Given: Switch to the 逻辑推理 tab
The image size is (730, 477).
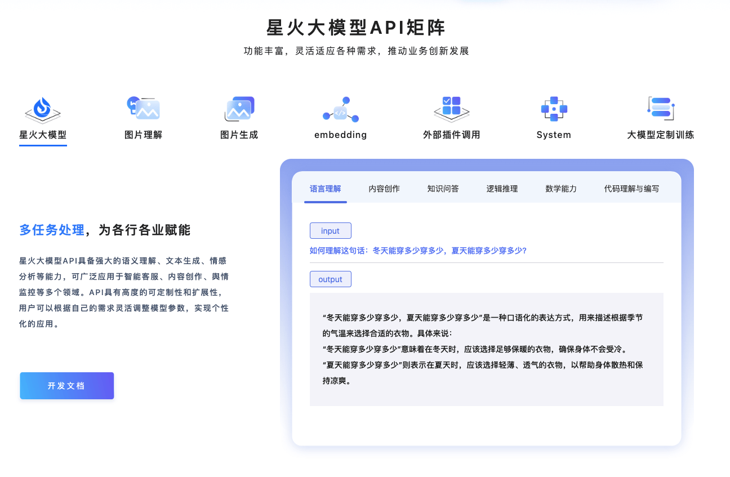Looking at the screenshot, I should 502,189.
